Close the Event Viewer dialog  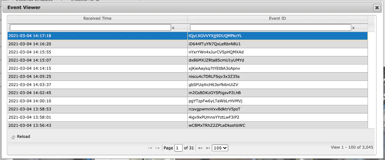(x=377, y=8)
